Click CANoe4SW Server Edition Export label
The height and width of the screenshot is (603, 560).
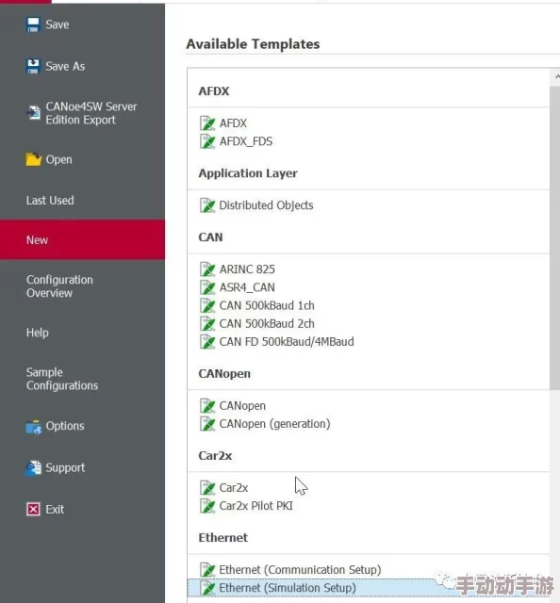[91, 113]
